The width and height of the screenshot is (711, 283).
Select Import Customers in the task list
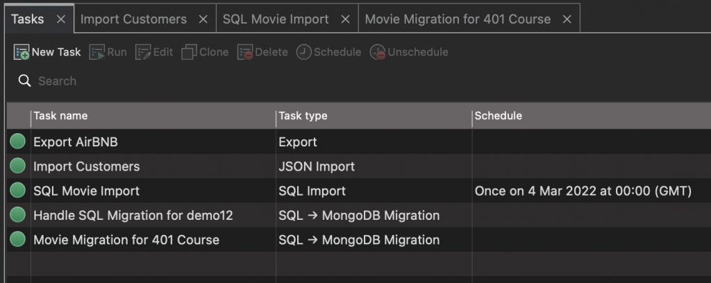click(x=87, y=166)
